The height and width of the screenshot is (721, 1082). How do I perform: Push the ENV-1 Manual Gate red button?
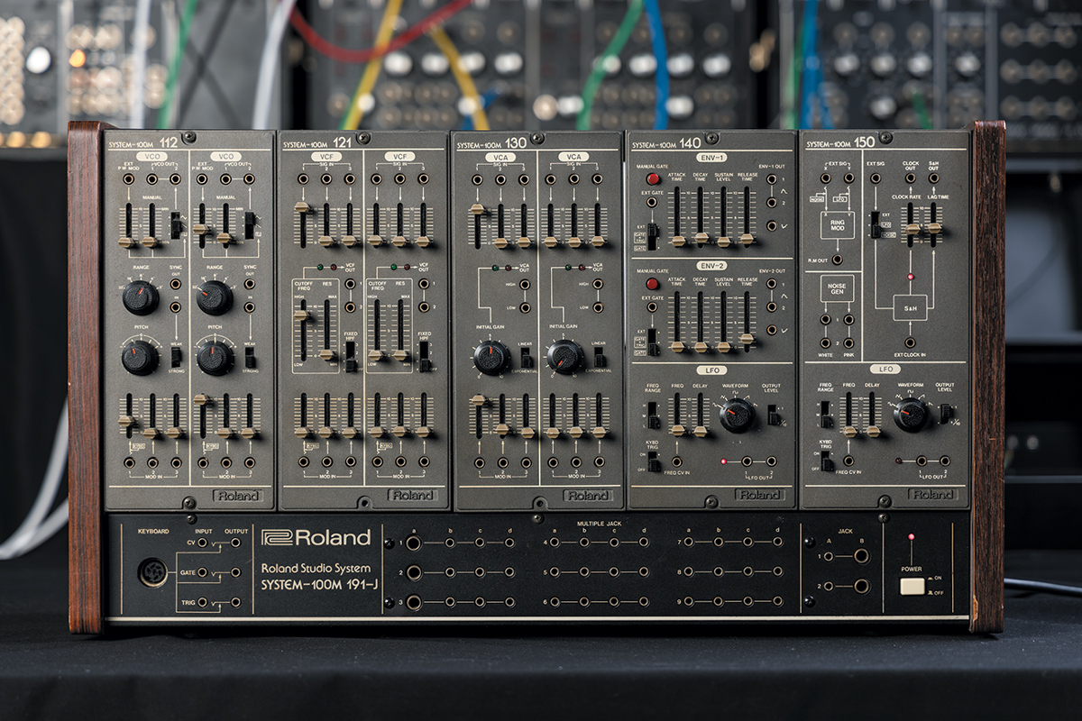[x=653, y=179]
